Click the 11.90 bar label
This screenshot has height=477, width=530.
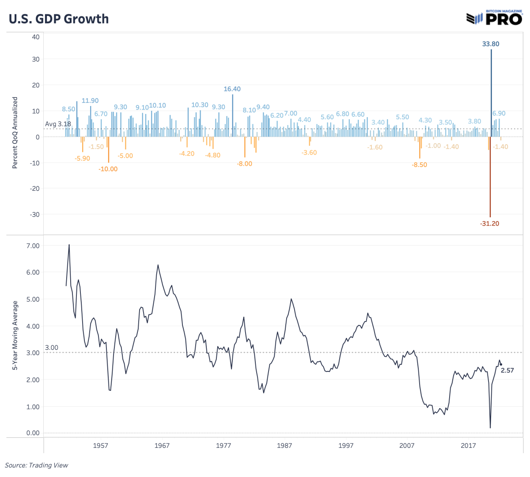[90, 101]
